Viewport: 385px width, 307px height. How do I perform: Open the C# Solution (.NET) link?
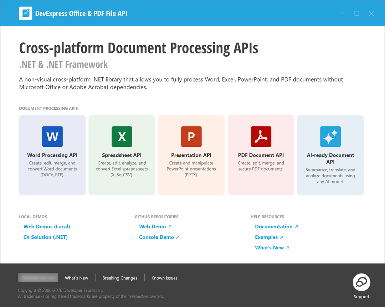coord(45,237)
